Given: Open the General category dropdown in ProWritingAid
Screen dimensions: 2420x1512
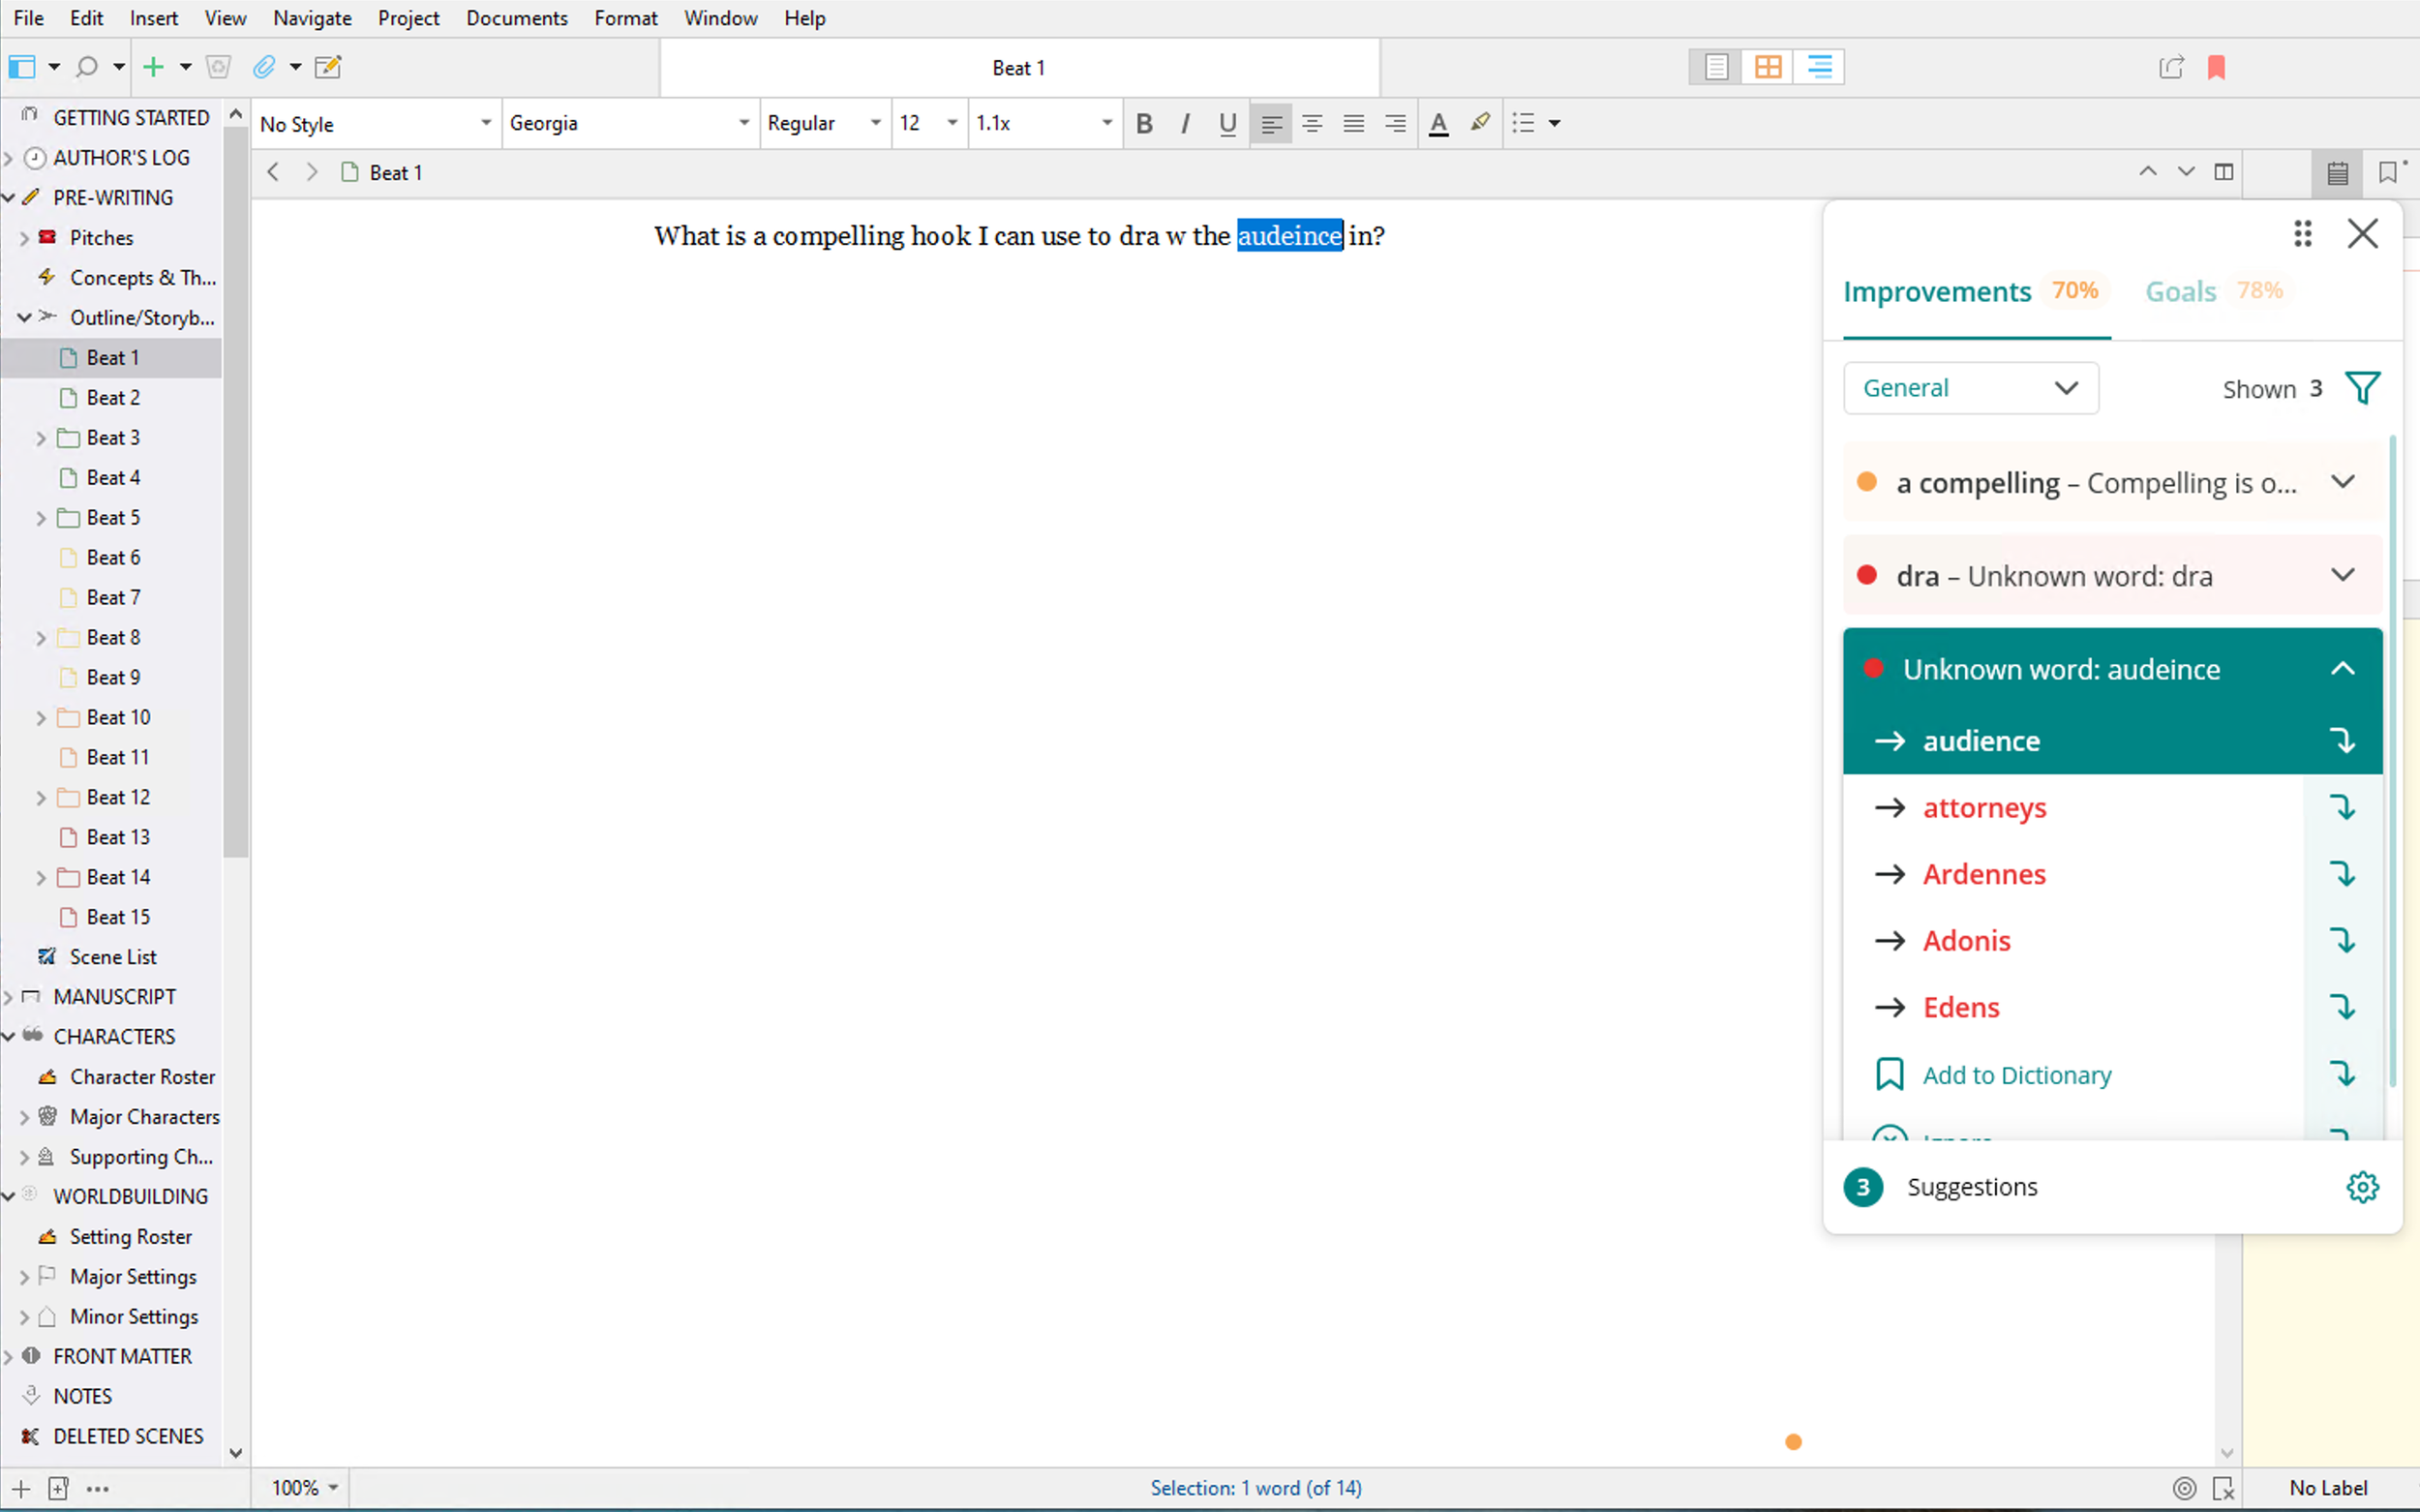Looking at the screenshot, I should pyautogui.click(x=1969, y=388).
